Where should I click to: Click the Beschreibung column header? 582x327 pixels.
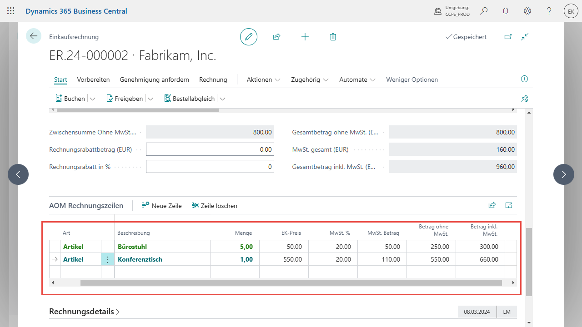click(134, 233)
